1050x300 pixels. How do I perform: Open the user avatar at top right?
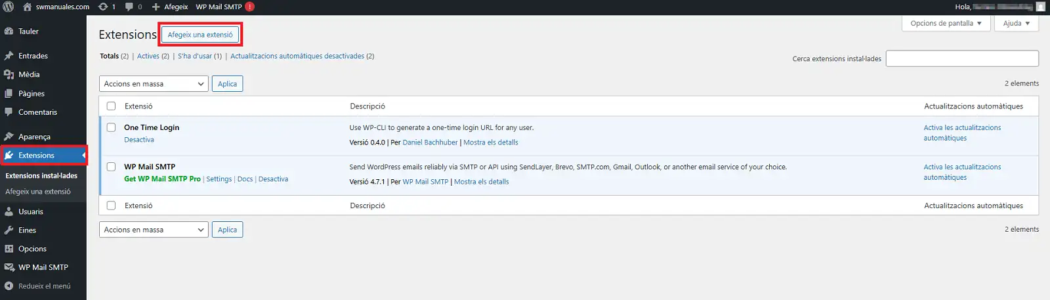tap(1041, 7)
